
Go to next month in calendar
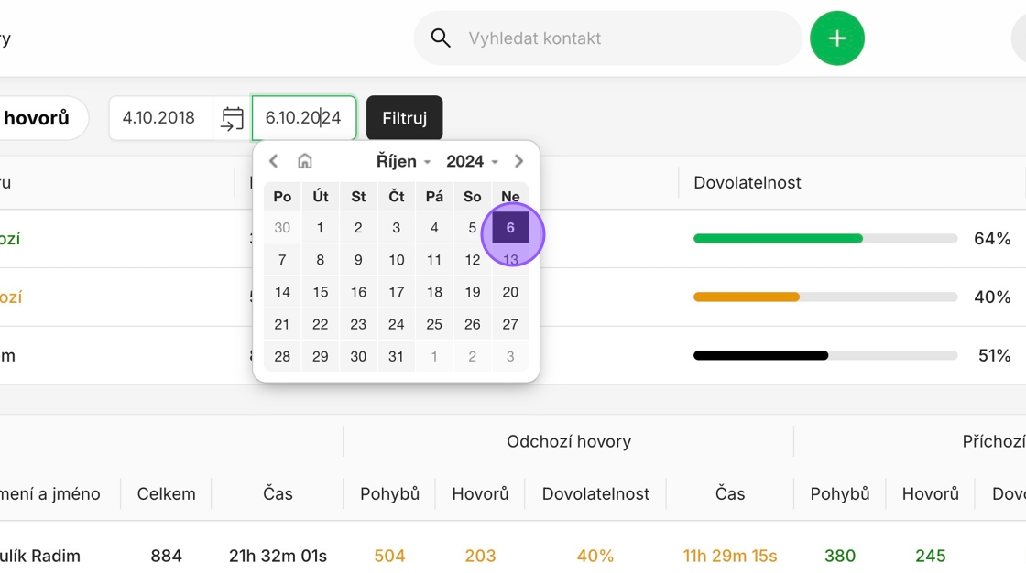tap(518, 161)
